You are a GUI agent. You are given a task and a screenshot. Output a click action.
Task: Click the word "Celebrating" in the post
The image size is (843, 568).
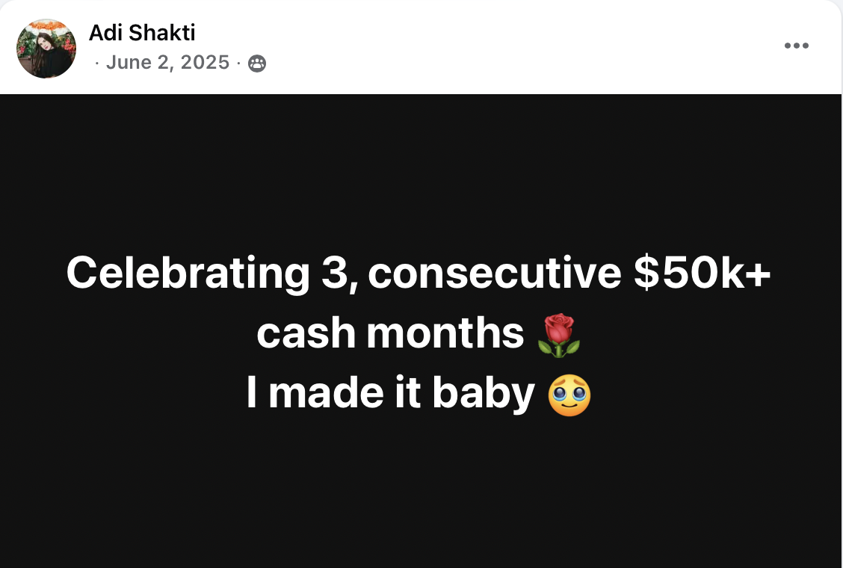[188, 274]
